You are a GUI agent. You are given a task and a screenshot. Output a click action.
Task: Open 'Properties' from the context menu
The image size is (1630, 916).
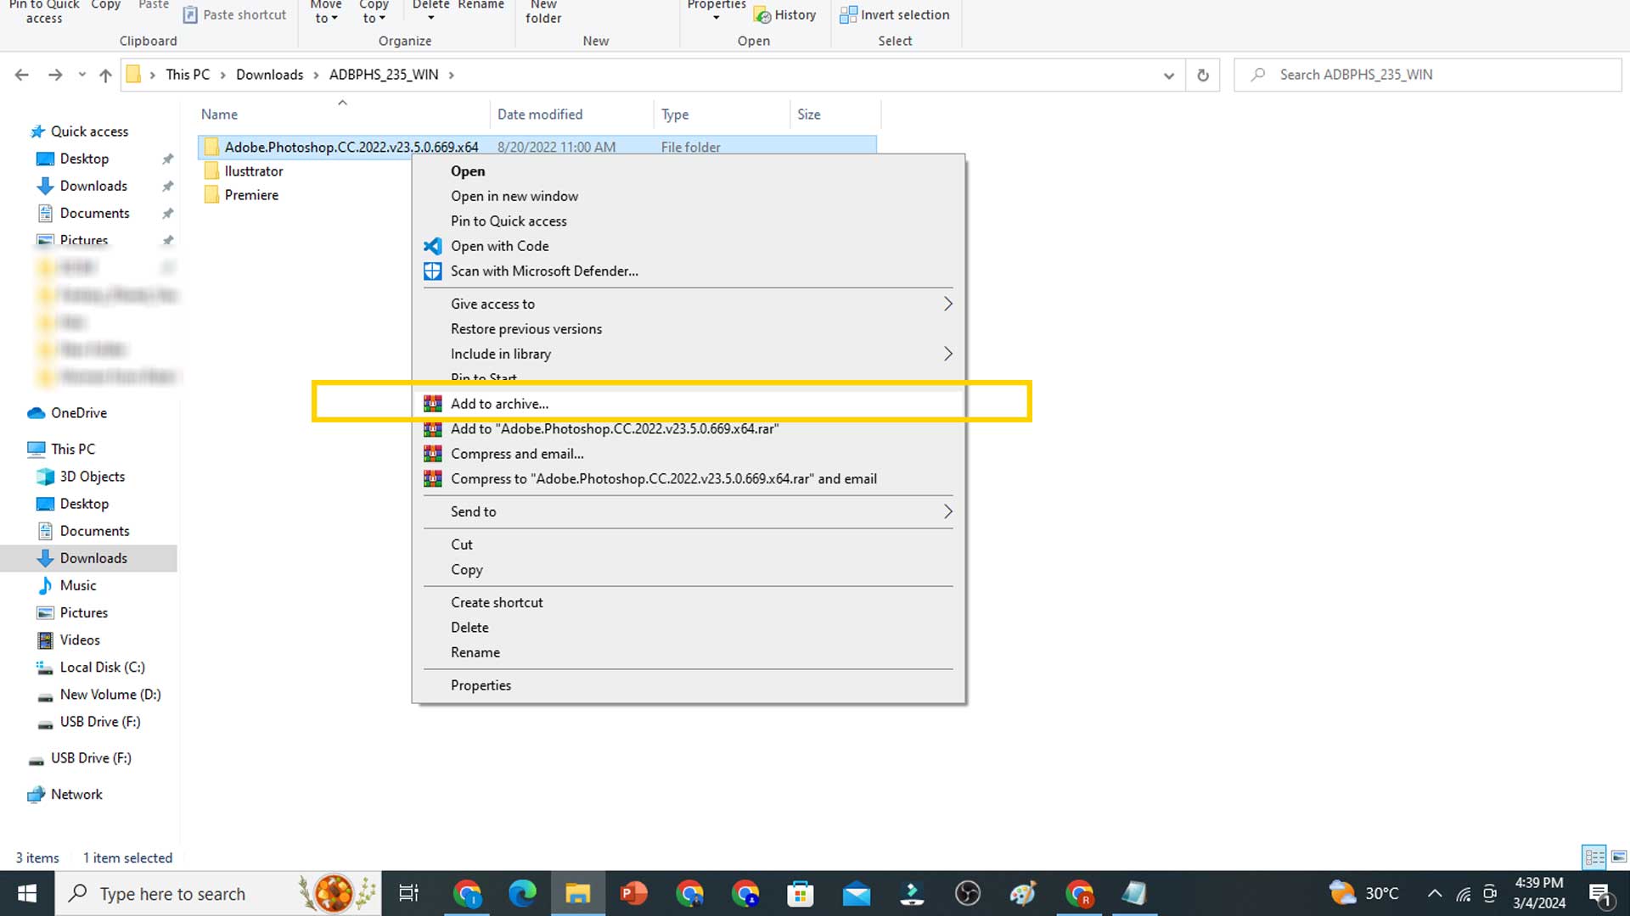click(481, 685)
